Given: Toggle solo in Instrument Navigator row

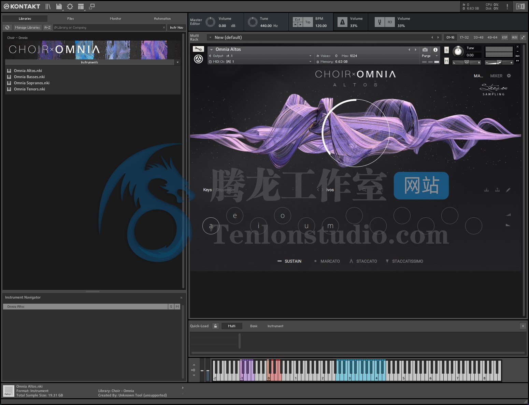Looking at the screenshot, I should (171, 306).
